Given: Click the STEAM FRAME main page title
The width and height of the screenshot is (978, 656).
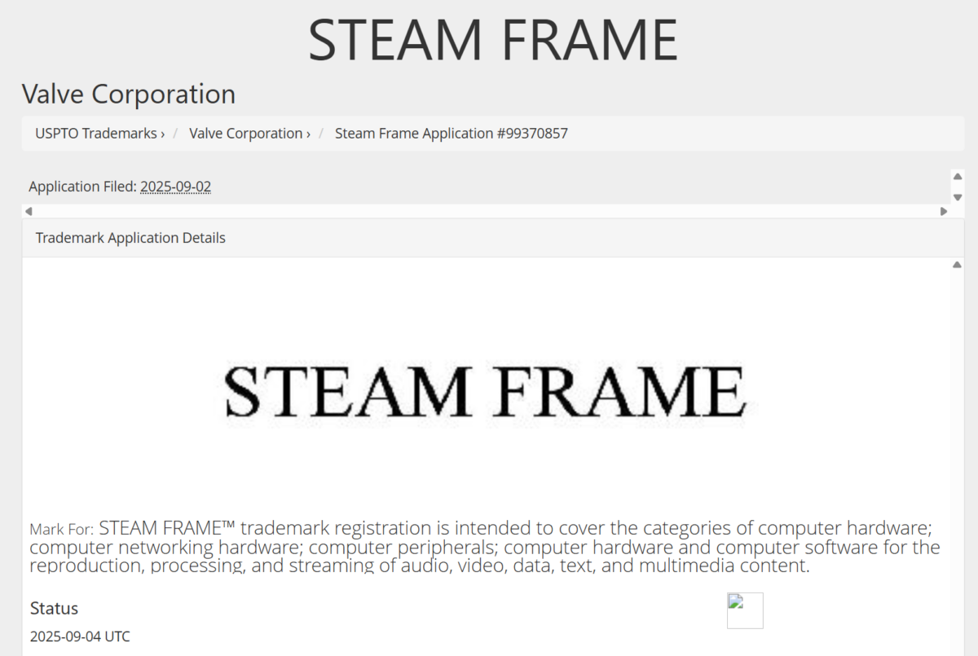Looking at the screenshot, I should pyautogui.click(x=491, y=37).
